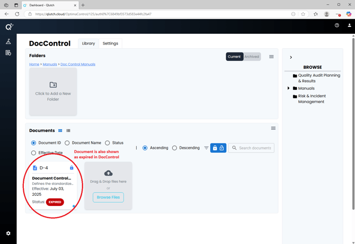This screenshot has width=355, height=244.
Task: Sort by Document ID radio button
Action: [x=33, y=143]
